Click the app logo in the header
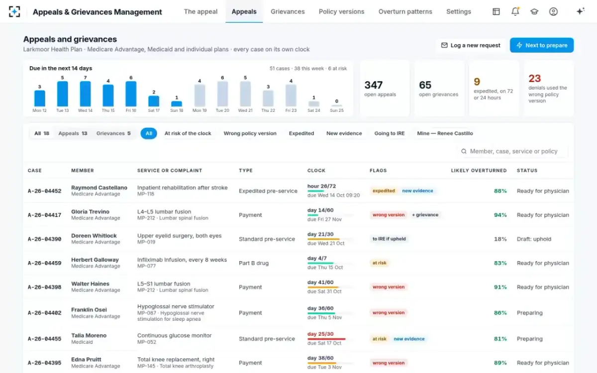This screenshot has height=373, width=597. click(14, 11)
